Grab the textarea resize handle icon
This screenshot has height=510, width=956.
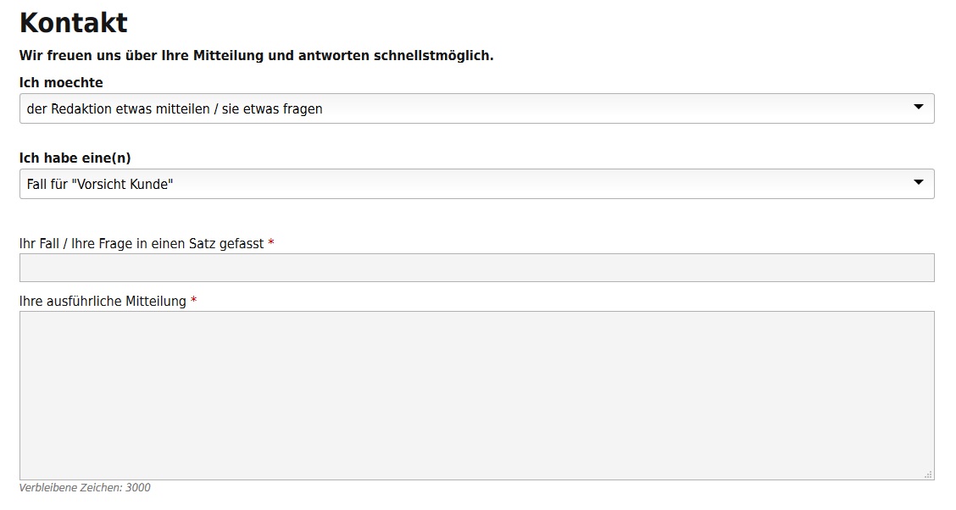click(928, 474)
